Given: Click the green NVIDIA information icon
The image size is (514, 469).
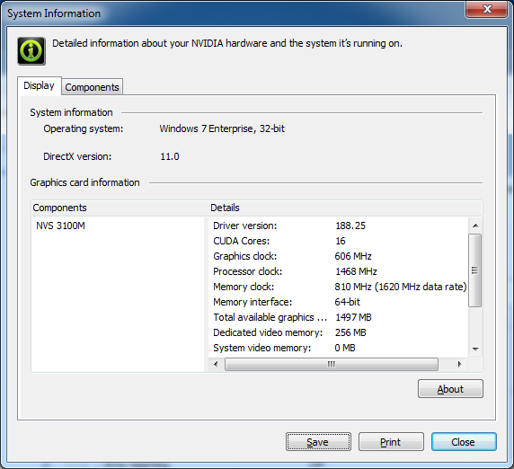Looking at the screenshot, I should [x=31, y=51].
